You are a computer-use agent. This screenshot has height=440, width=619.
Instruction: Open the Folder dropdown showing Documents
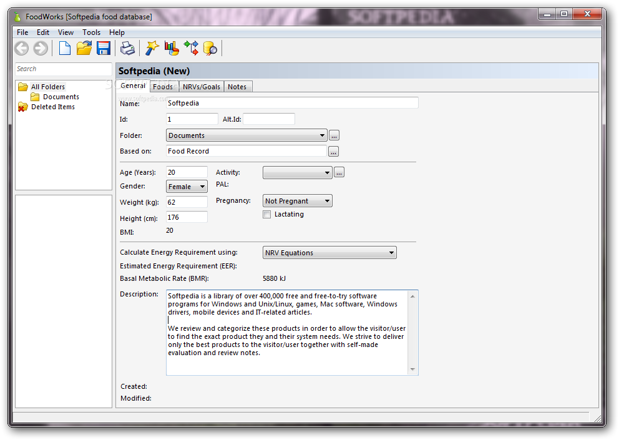point(246,135)
